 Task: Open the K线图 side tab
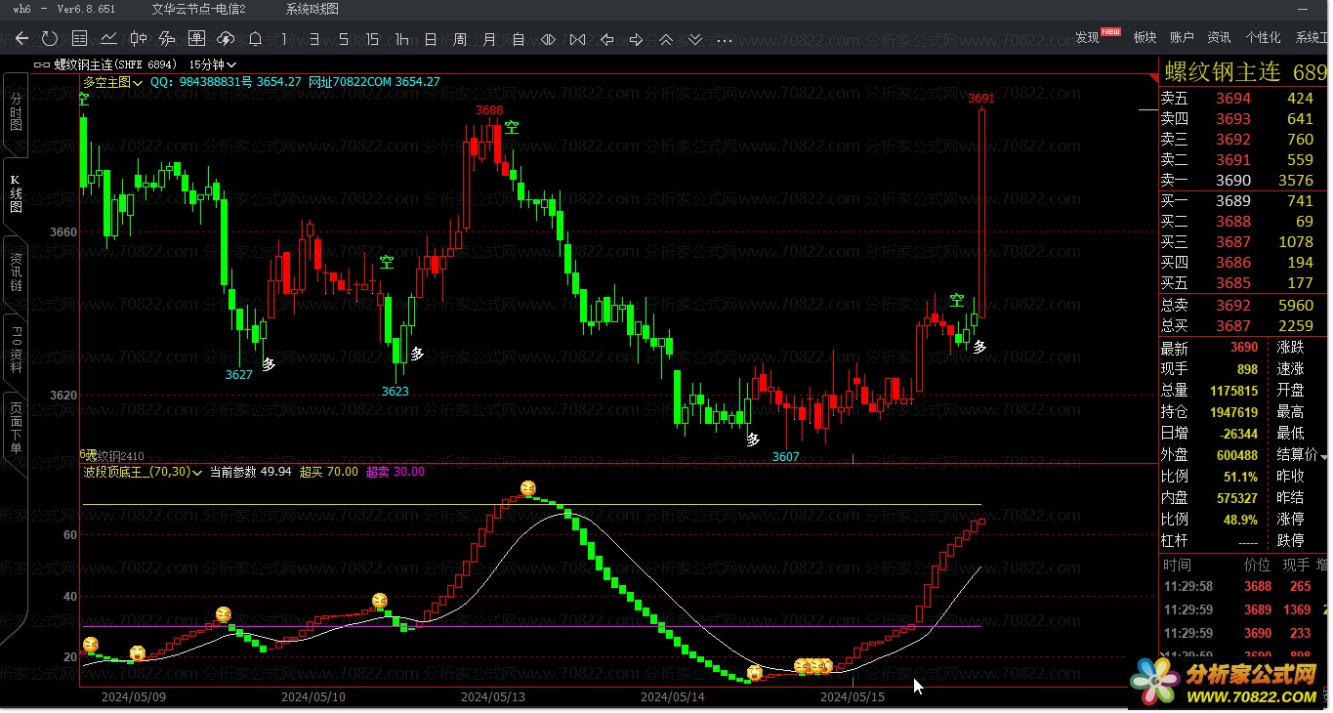[x=16, y=193]
